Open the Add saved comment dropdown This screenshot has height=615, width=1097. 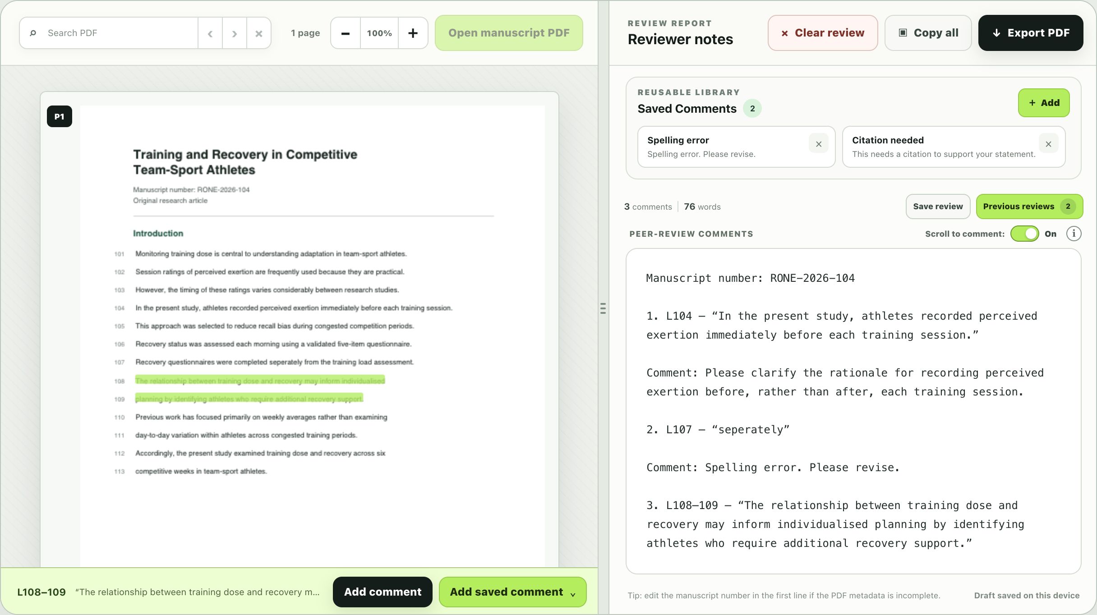pos(512,592)
